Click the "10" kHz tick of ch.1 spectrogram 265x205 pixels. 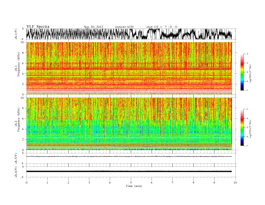click(x=23, y=42)
